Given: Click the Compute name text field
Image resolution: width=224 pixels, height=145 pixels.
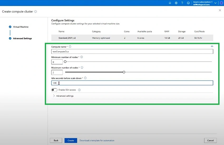Looking at the screenshot, I should tap(132, 52).
